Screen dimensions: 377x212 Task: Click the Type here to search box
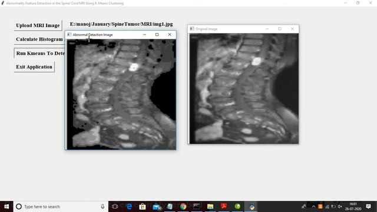coord(61,207)
